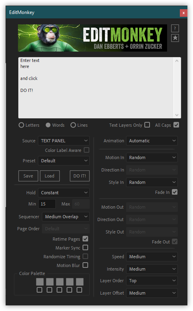Click the Save button
This screenshot has height=311, width=193.
click(28, 176)
